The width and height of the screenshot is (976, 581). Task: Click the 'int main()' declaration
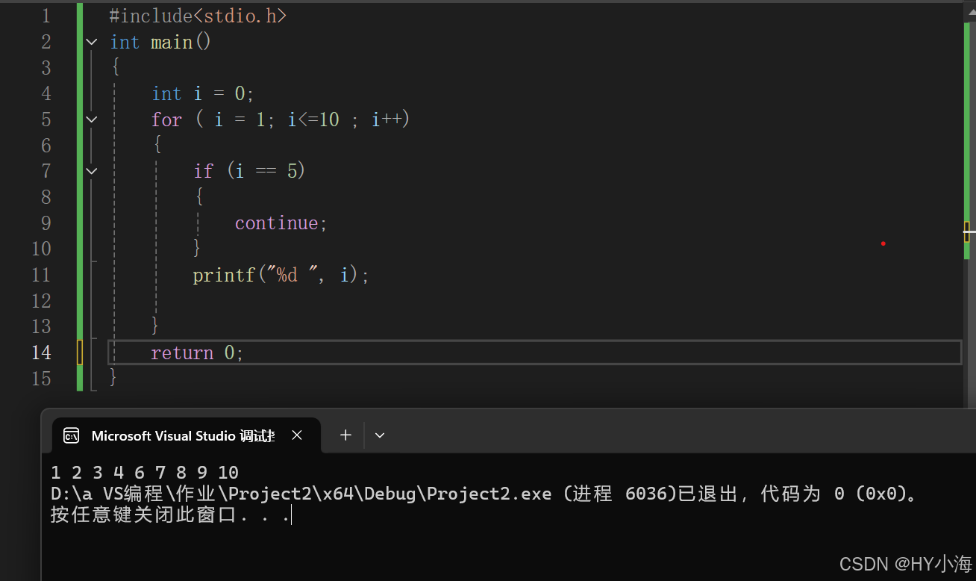160,42
